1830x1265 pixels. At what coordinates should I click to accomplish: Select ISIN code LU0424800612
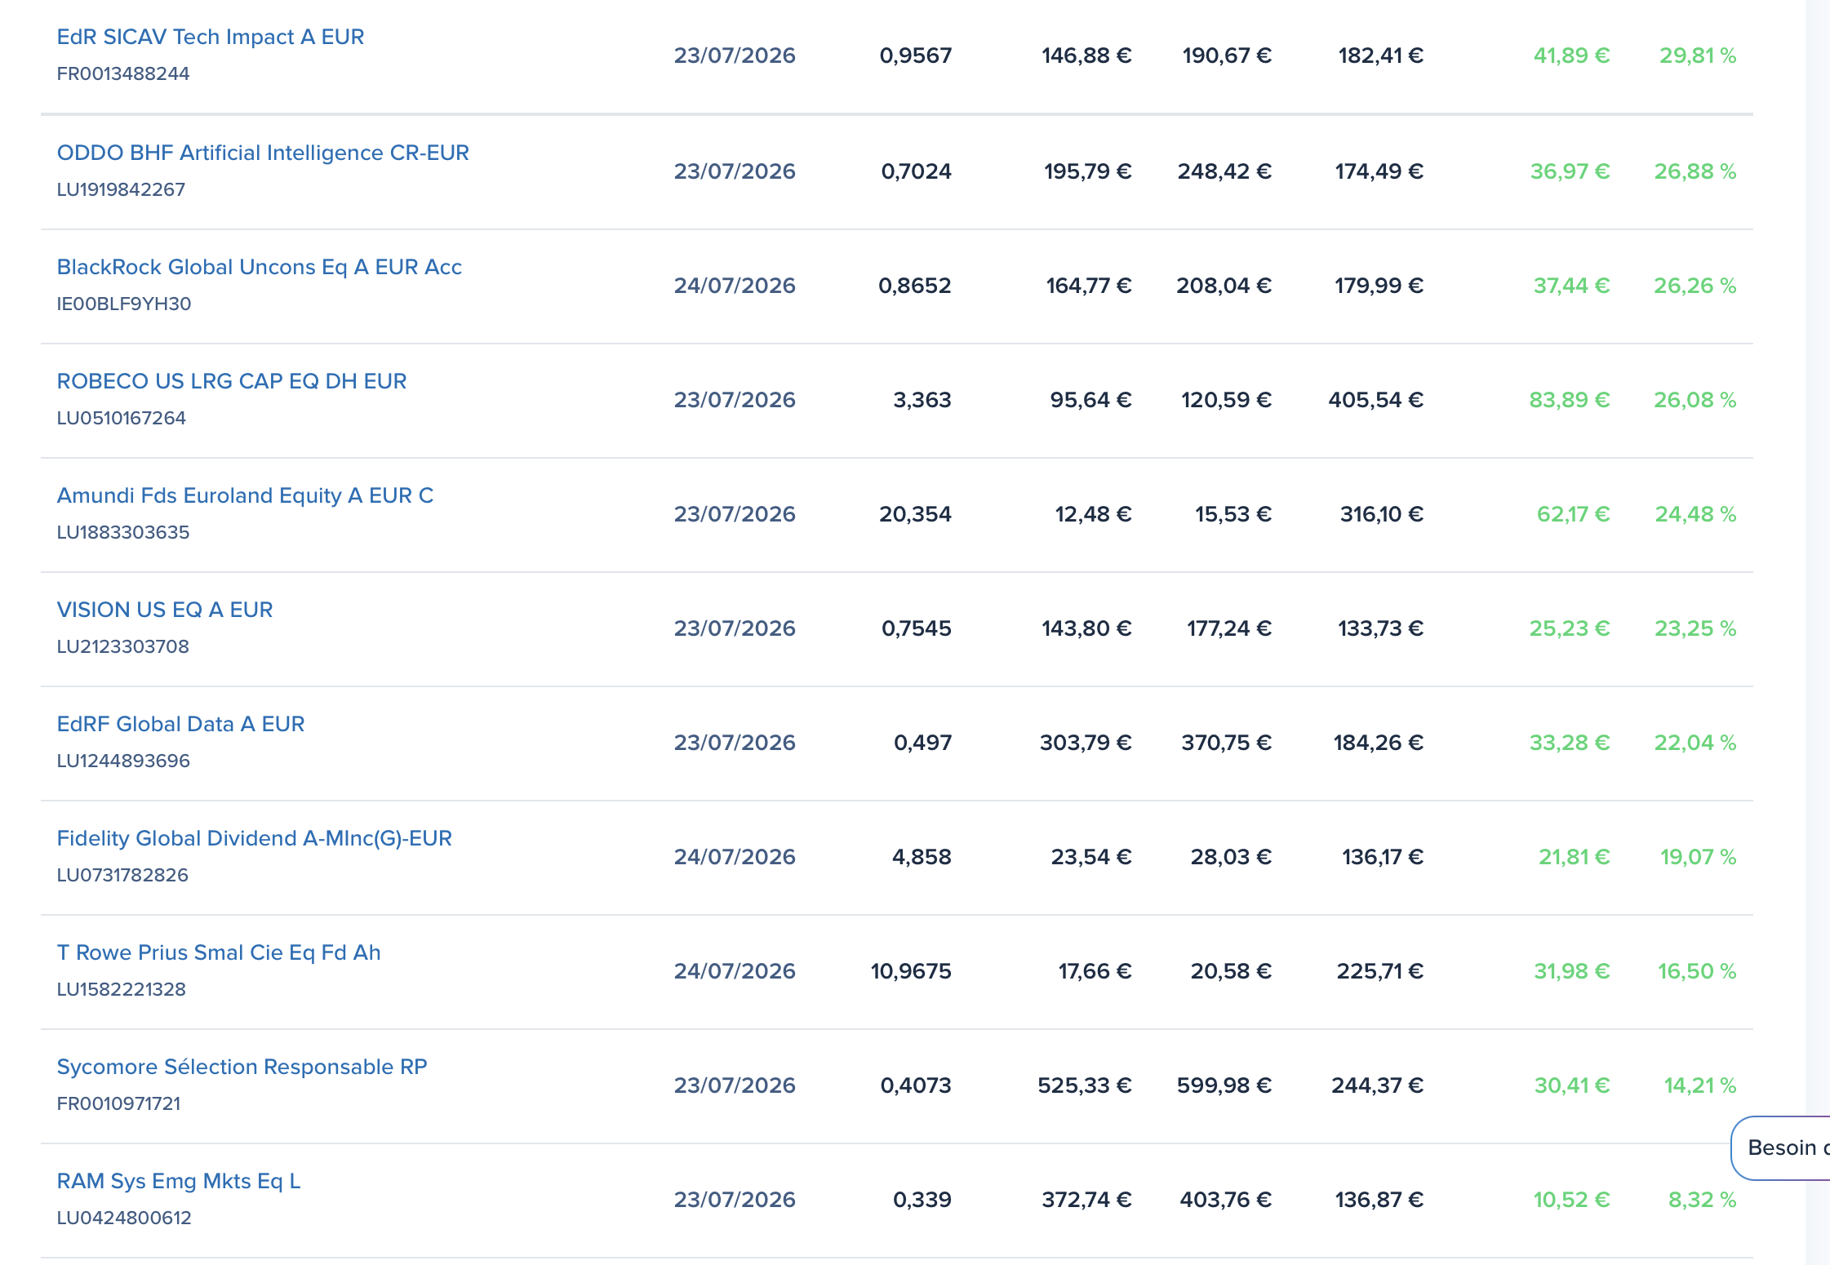(x=124, y=1218)
